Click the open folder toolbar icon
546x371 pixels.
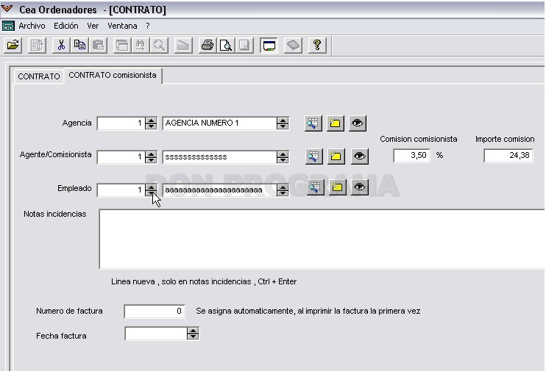pyautogui.click(x=13, y=46)
